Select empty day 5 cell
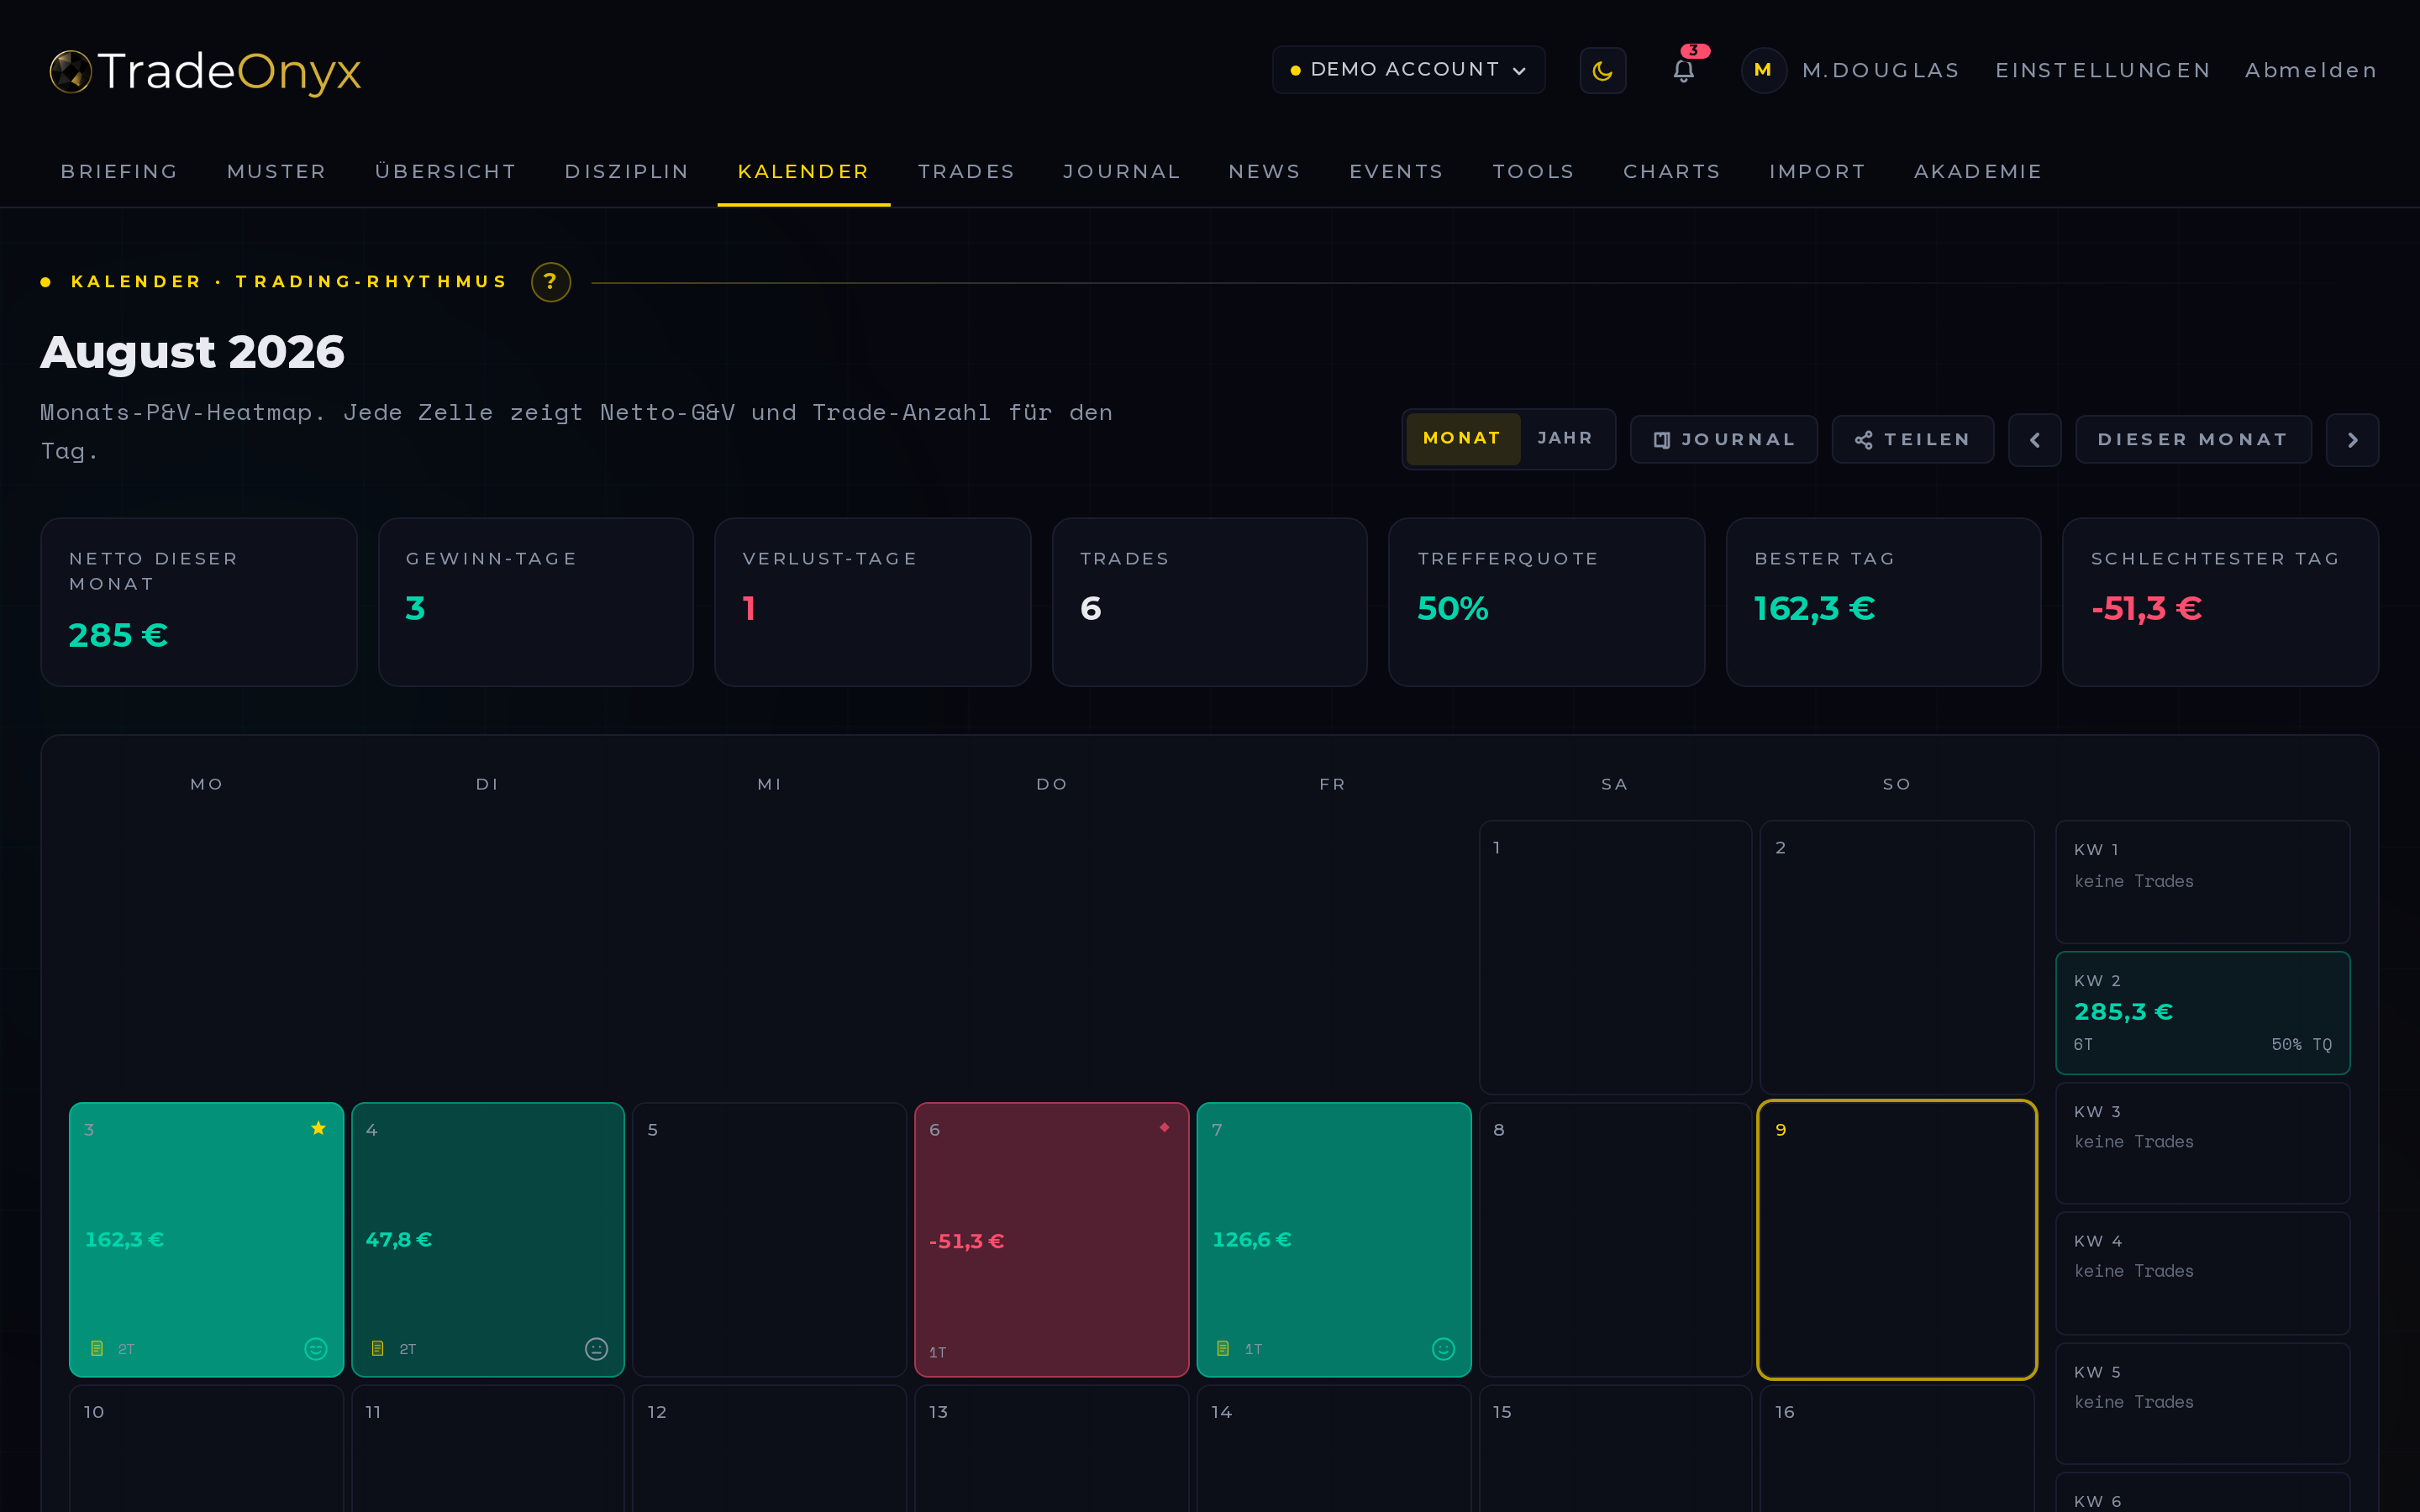The height and width of the screenshot is (1512, 2420). tap(769, 1239)
